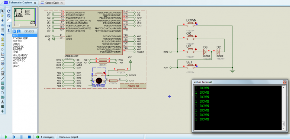Click the P pick devices button

14,32
